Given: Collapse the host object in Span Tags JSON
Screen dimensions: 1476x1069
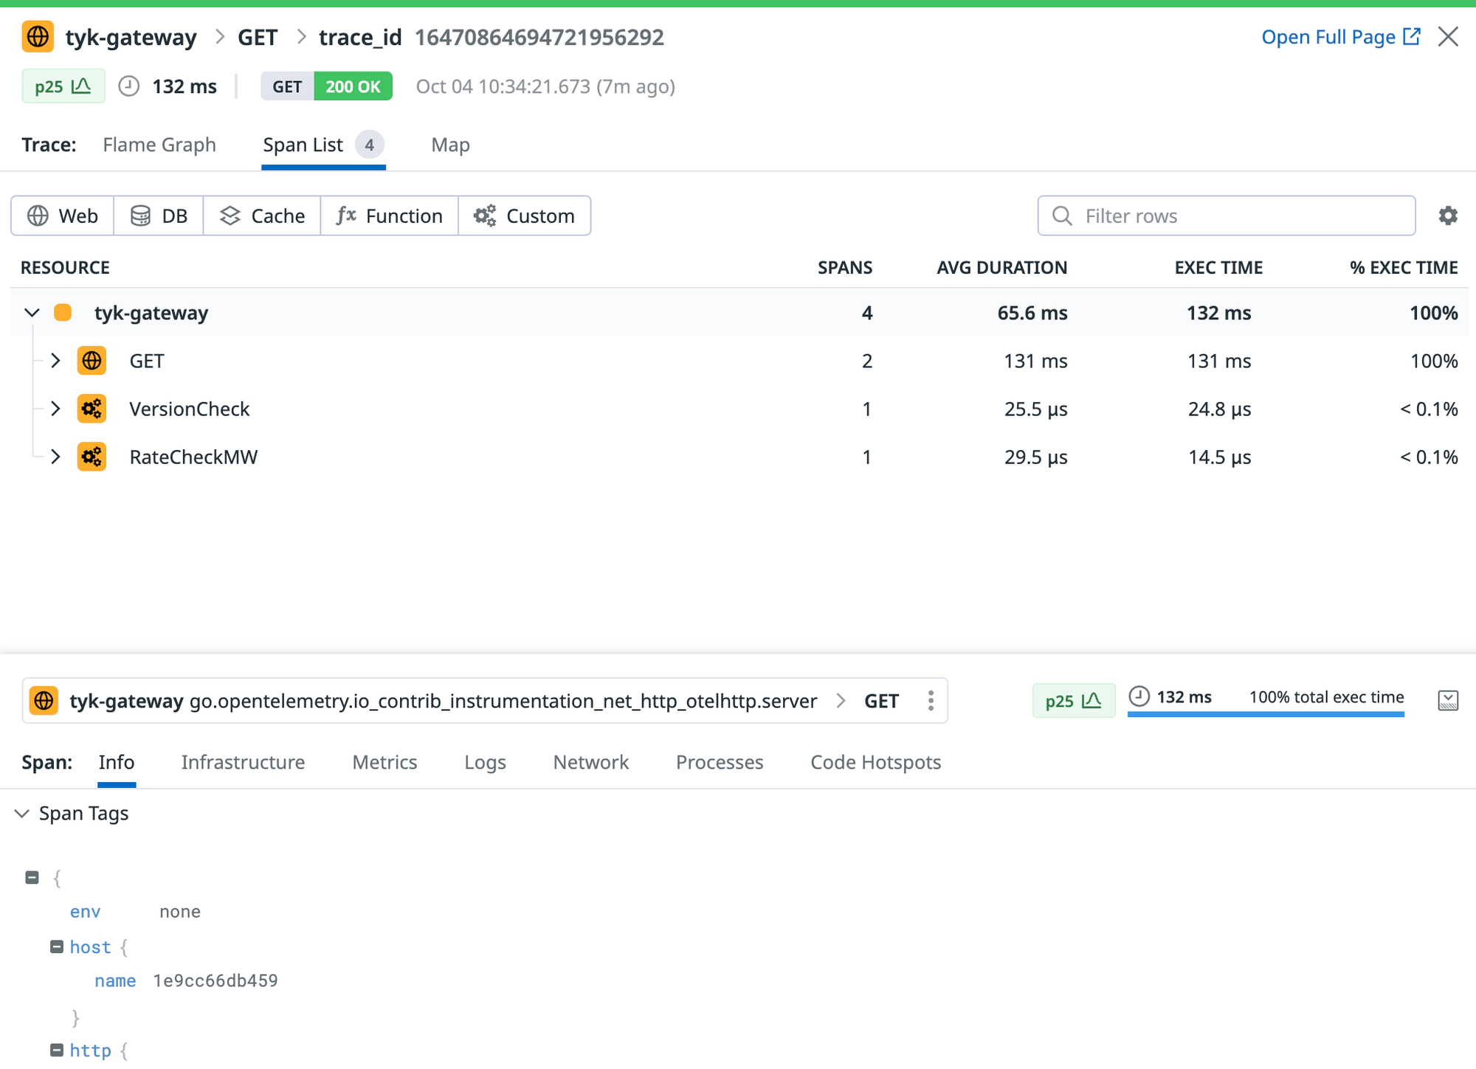Looking at the screenshot, I should (56, 947).
